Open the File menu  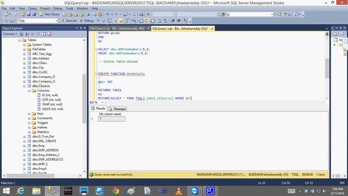(4, 8)
